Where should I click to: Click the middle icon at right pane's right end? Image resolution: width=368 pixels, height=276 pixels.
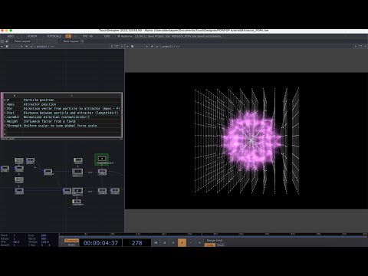pyautogui.click(x=360, y=47)
